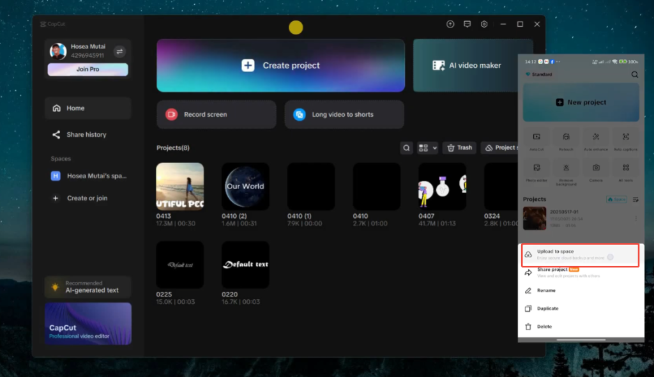Viewport: 654px width, 377px height.
Task: Select Duplicate in the phone menu
Action: pos(580,309)
